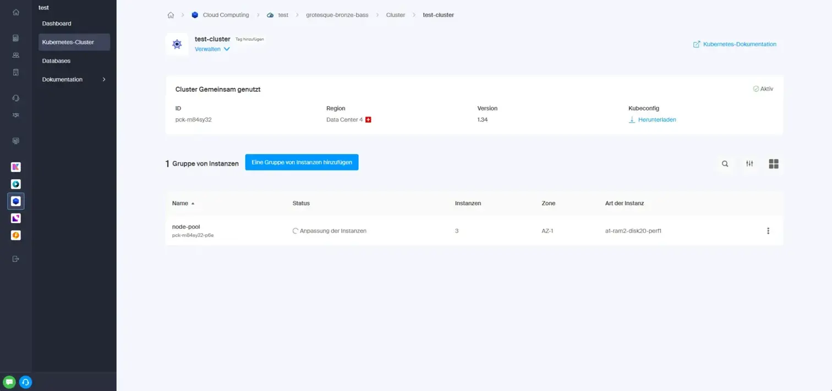Click the orange app icon in the sidebar
This screenshot has height=391, width=832.
click(x=15, y=235)
